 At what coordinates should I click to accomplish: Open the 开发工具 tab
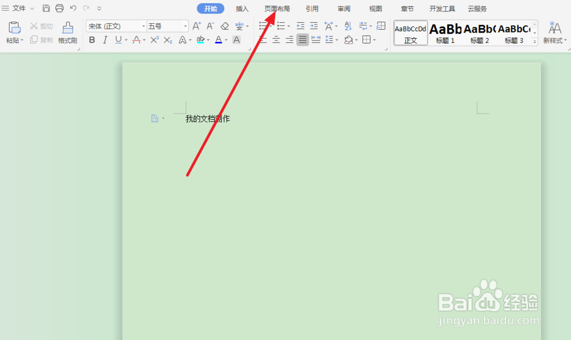[442, 9]
